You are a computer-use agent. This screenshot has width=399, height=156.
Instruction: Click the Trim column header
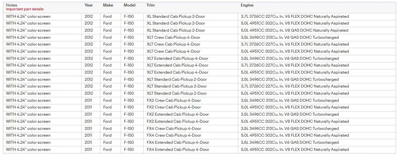click(x=150, y=5)
